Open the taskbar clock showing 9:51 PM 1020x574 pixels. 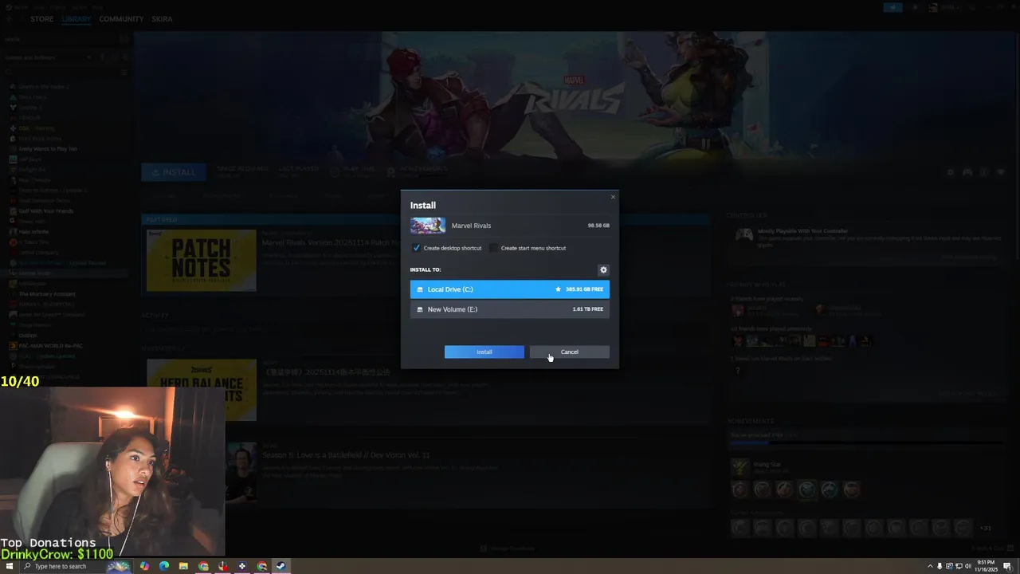pos(987,566)
